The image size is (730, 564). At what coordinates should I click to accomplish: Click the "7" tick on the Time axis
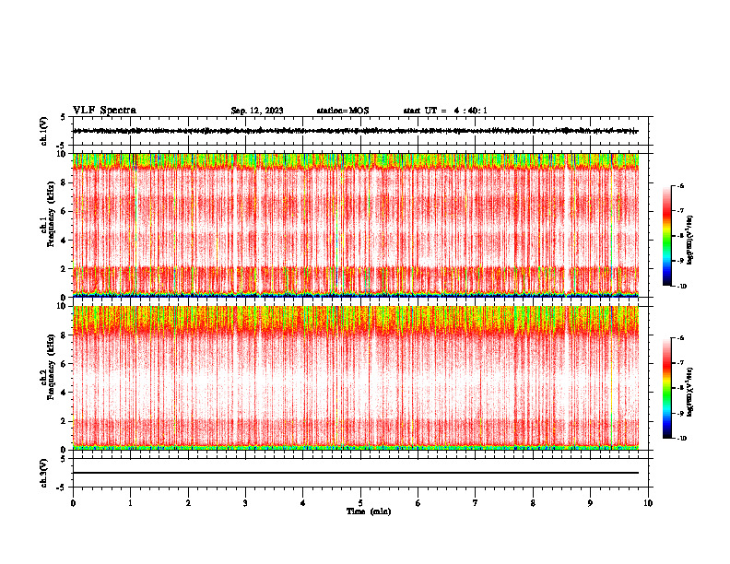pos(476,503)
